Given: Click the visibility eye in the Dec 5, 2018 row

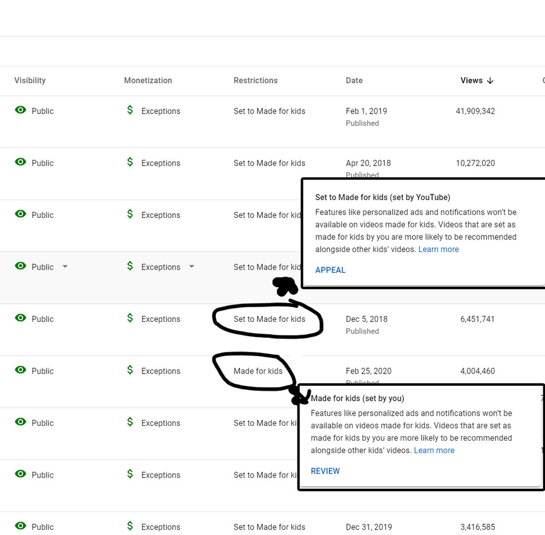Looking at the screenshot, I should (21, 318).
